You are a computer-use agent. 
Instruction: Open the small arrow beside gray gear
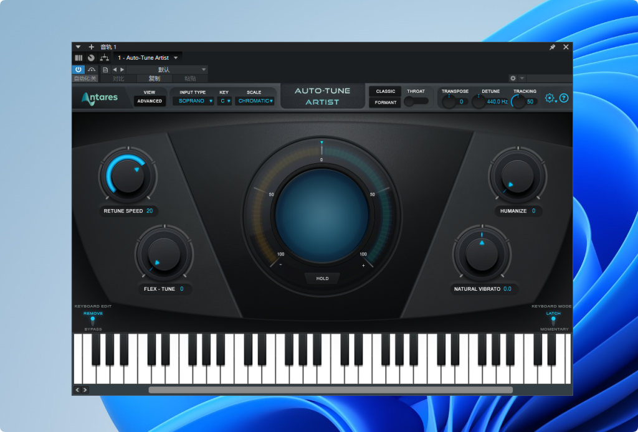(521, 78)
